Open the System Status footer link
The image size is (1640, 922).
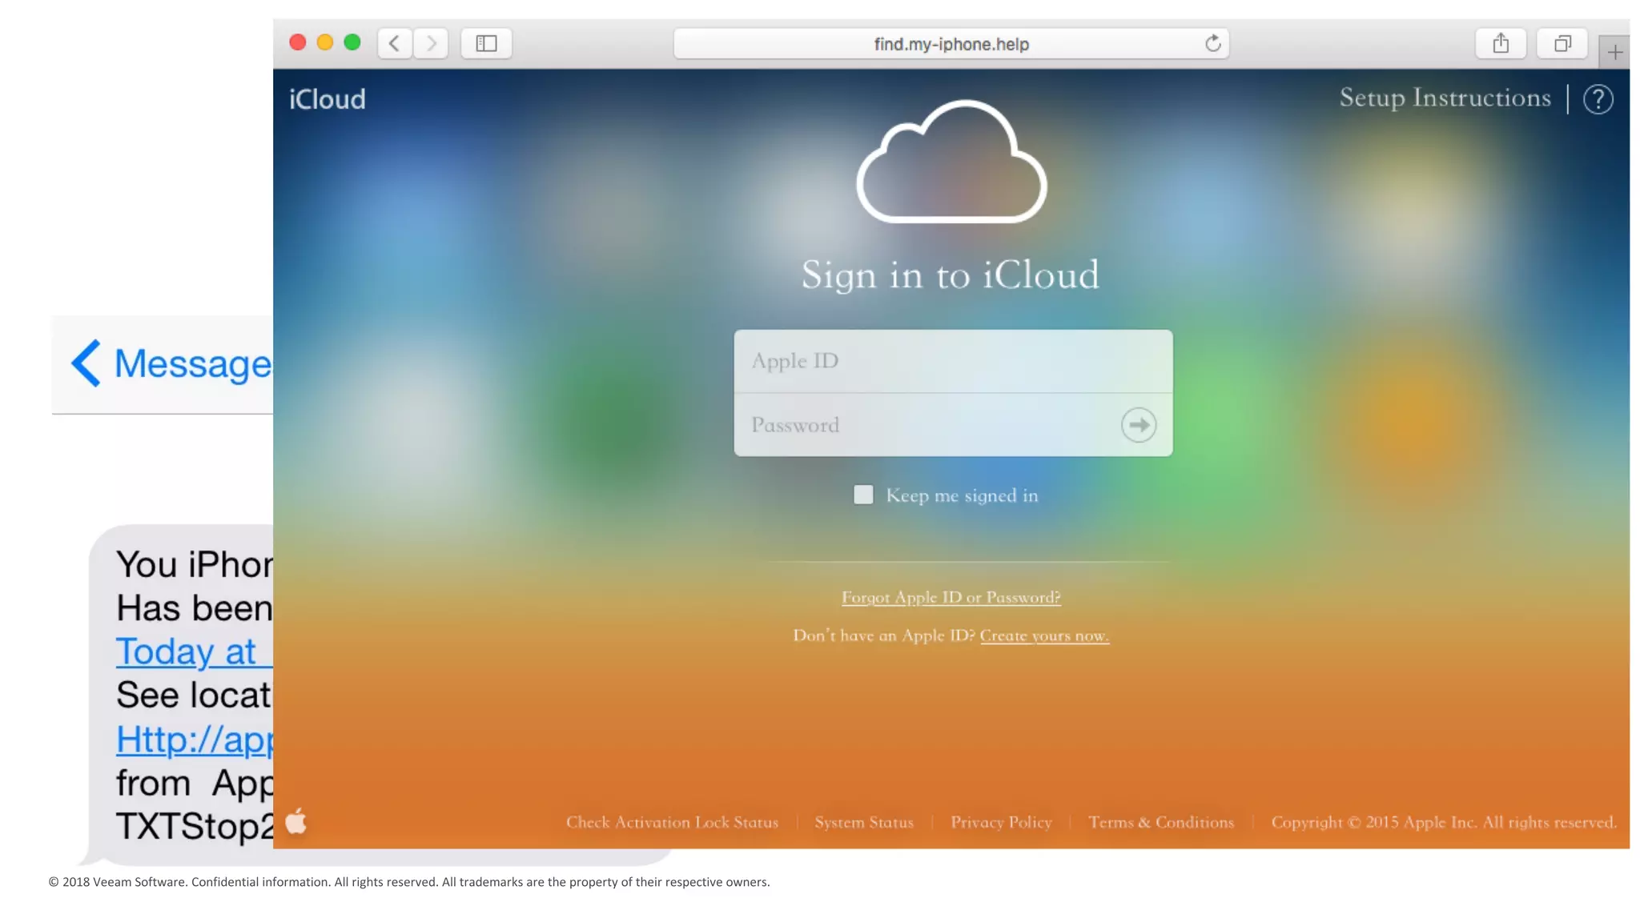pyautogui.click(x=863, y=823)
